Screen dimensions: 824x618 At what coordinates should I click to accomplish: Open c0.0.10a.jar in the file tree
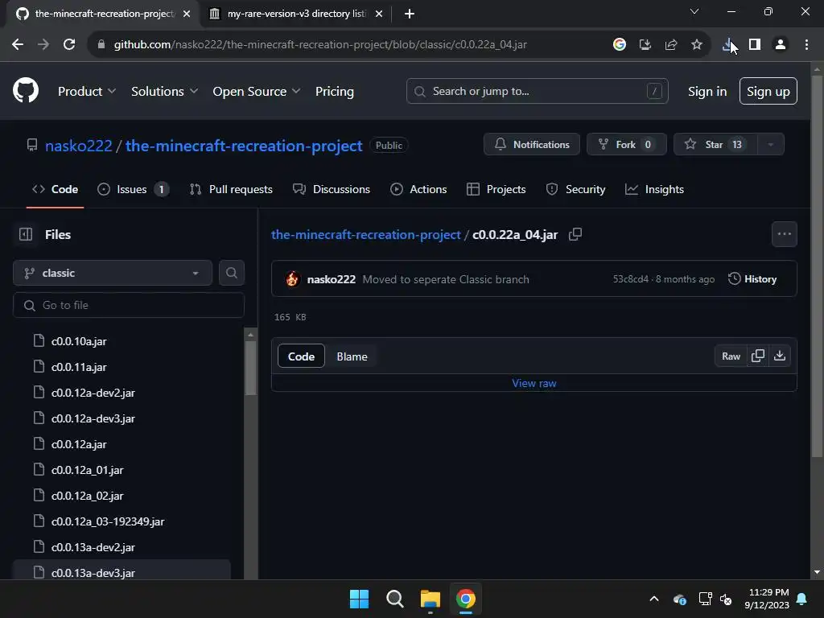point(79,341)
